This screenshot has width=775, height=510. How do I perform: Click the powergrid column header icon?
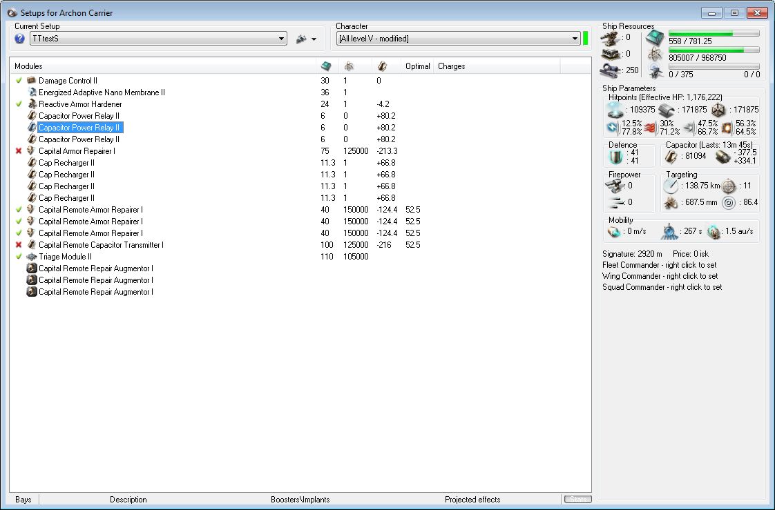pos(349,66)
